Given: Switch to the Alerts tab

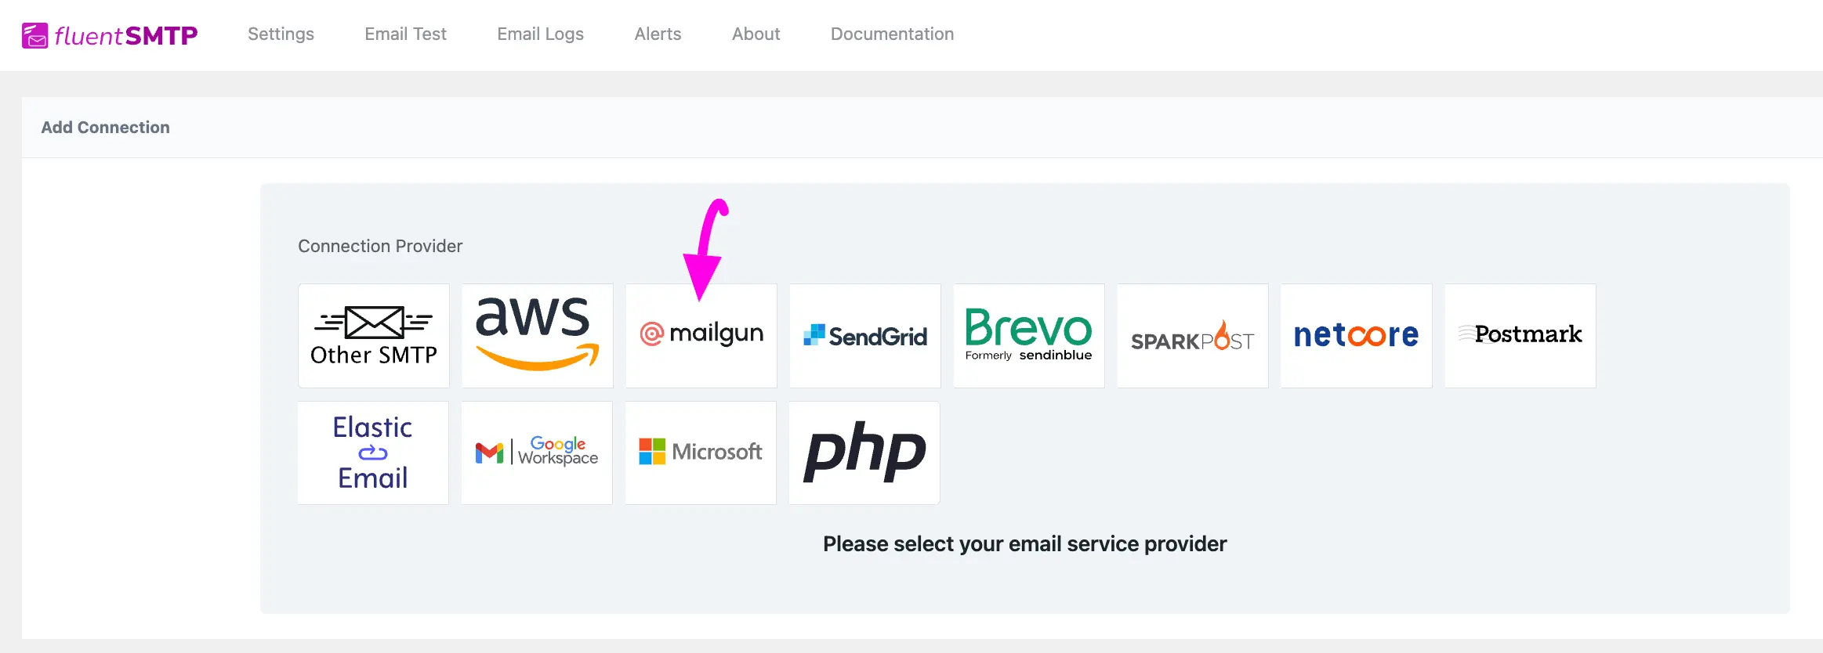Looking at the screenshot, I should tap(658, 34).
